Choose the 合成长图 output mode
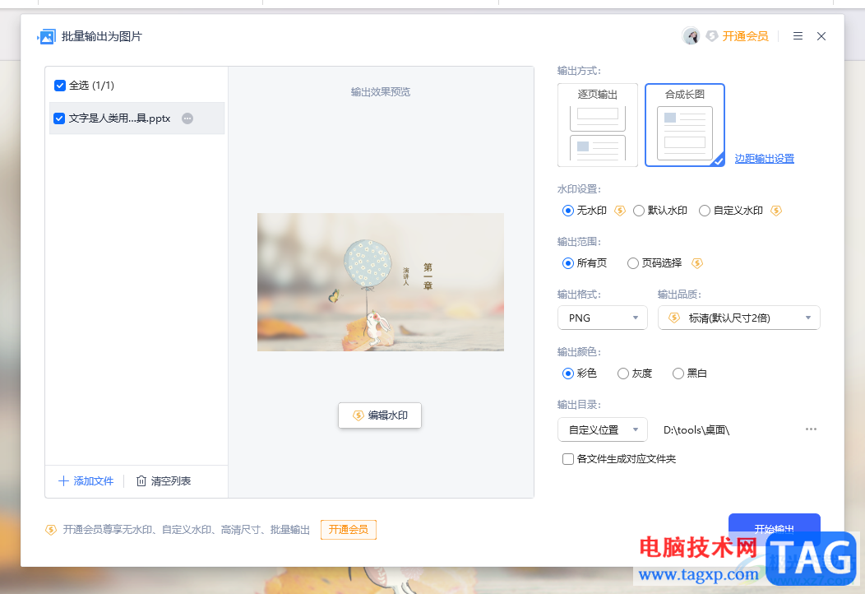865x594 pixels. click(685, 125)
